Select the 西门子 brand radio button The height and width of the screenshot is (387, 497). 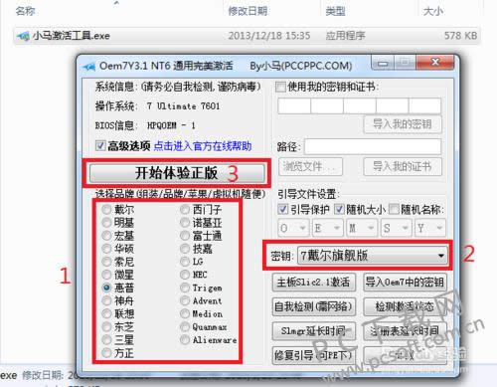click(185, 210)
